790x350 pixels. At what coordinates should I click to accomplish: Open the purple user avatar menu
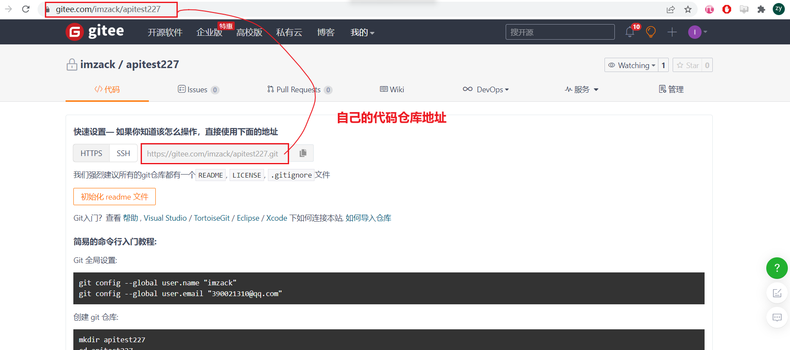coord(697,32)
